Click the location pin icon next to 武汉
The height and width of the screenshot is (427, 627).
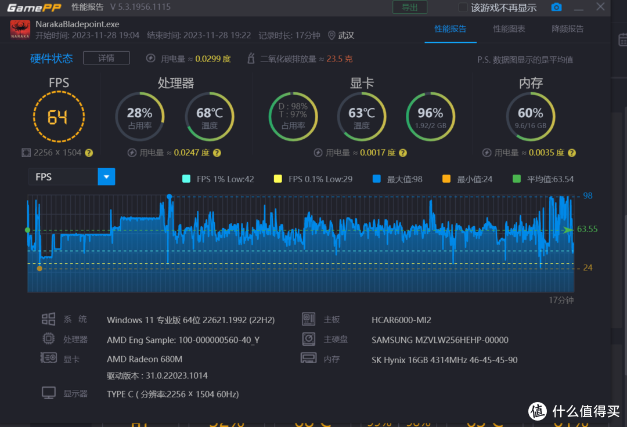pyautogui.click(x=331, y=35)
